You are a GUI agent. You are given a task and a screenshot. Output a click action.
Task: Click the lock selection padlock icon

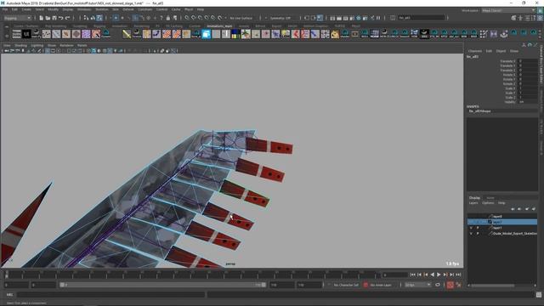point(168,18)
